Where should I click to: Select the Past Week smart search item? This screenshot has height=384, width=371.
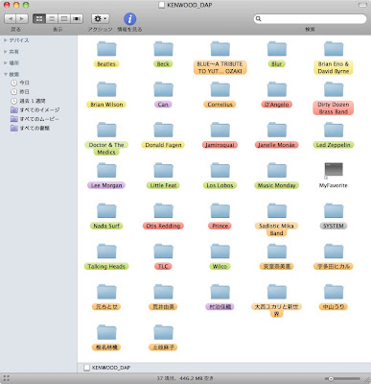click(28, 101)
